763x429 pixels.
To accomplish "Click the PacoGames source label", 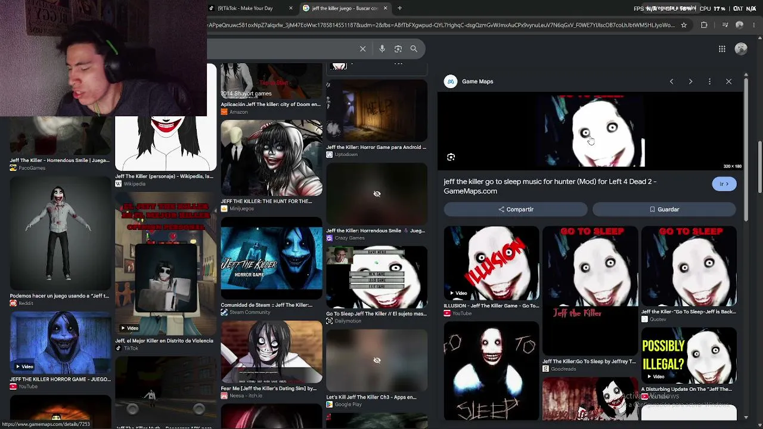I will [32, 168].
